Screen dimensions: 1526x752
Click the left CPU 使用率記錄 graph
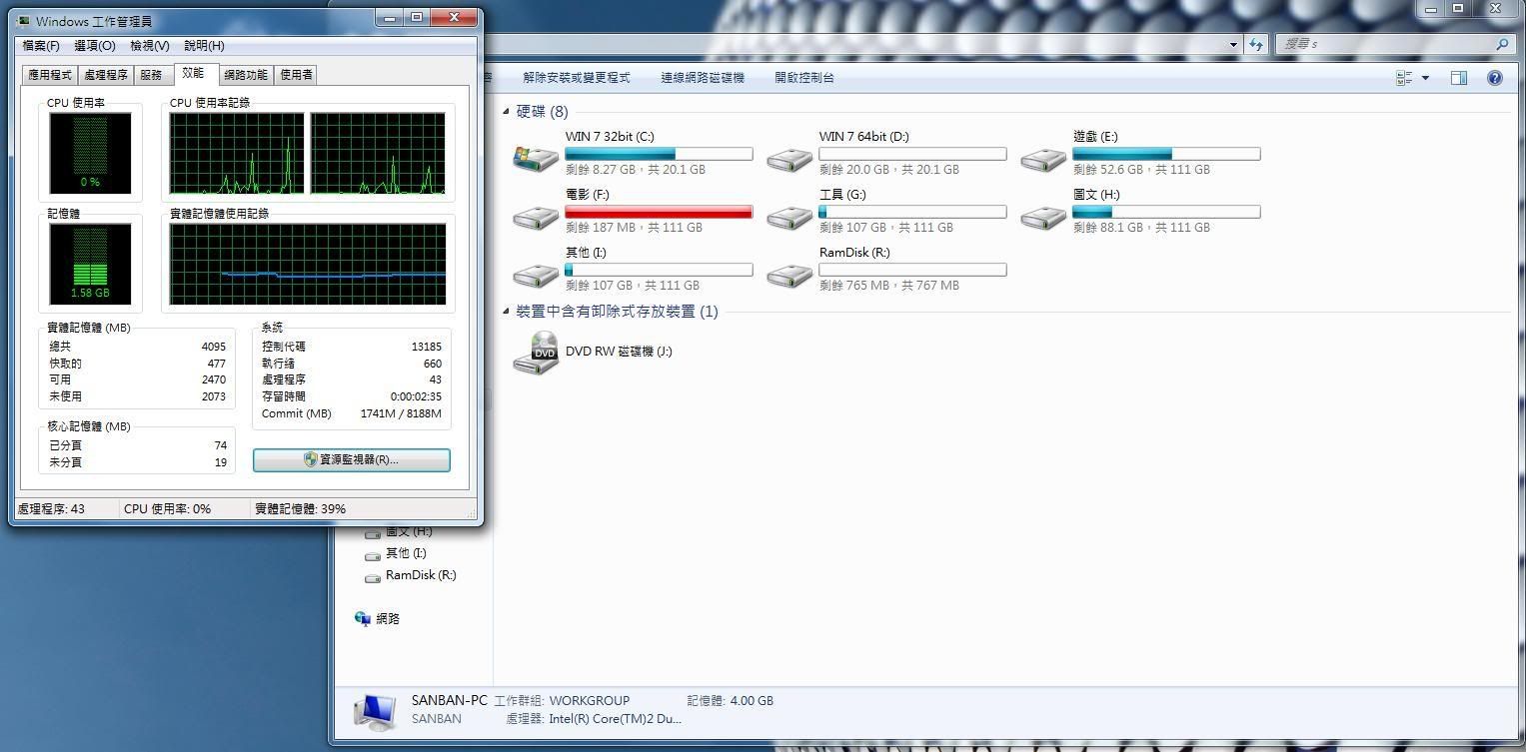tap(237, 153)
